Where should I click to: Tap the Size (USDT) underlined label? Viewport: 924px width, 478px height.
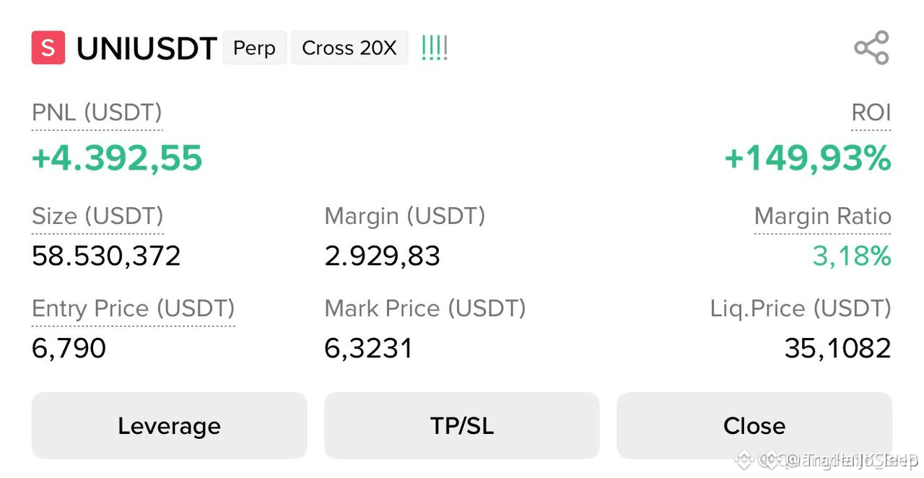(97, 216)
